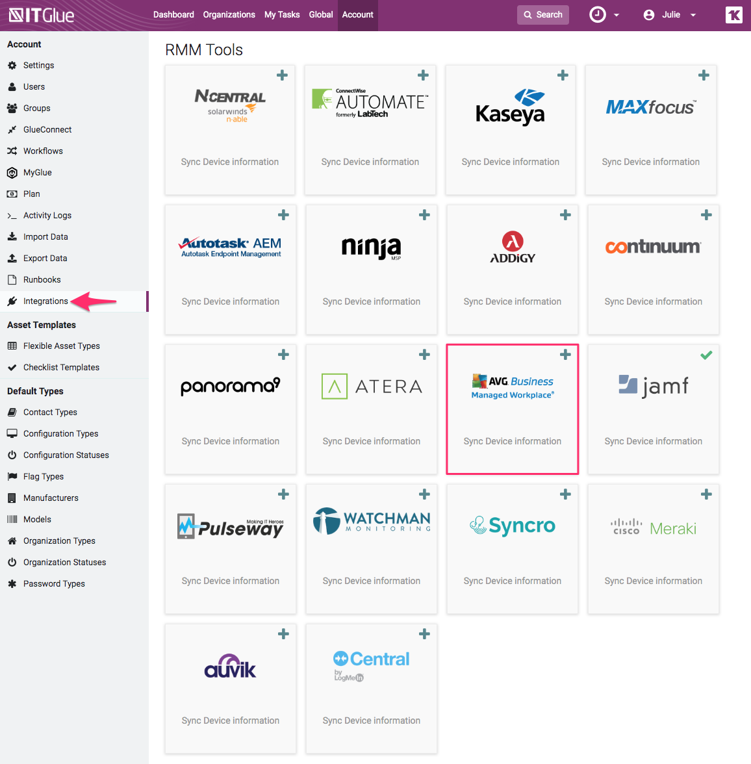Click the Pulseway logo
The height and width of the screenshot is (764, 751).
[x=231, y=526]
